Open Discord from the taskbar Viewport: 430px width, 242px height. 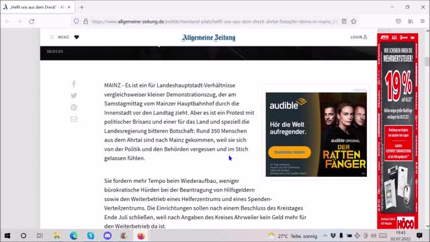click(107, 236)
